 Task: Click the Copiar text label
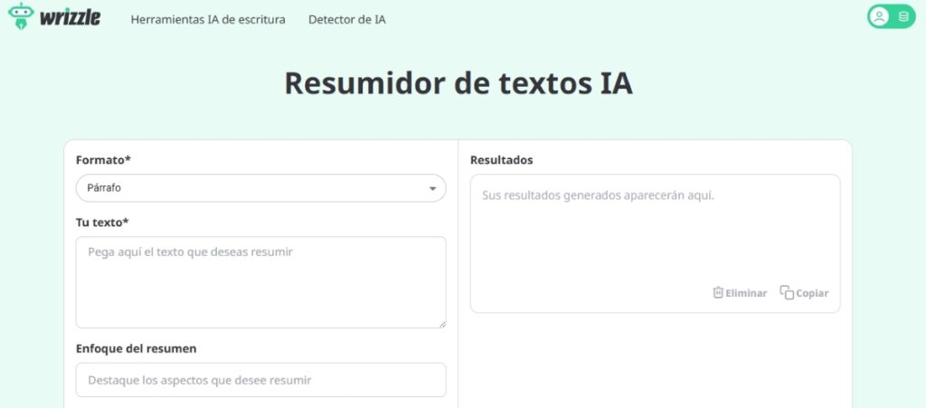812,293
